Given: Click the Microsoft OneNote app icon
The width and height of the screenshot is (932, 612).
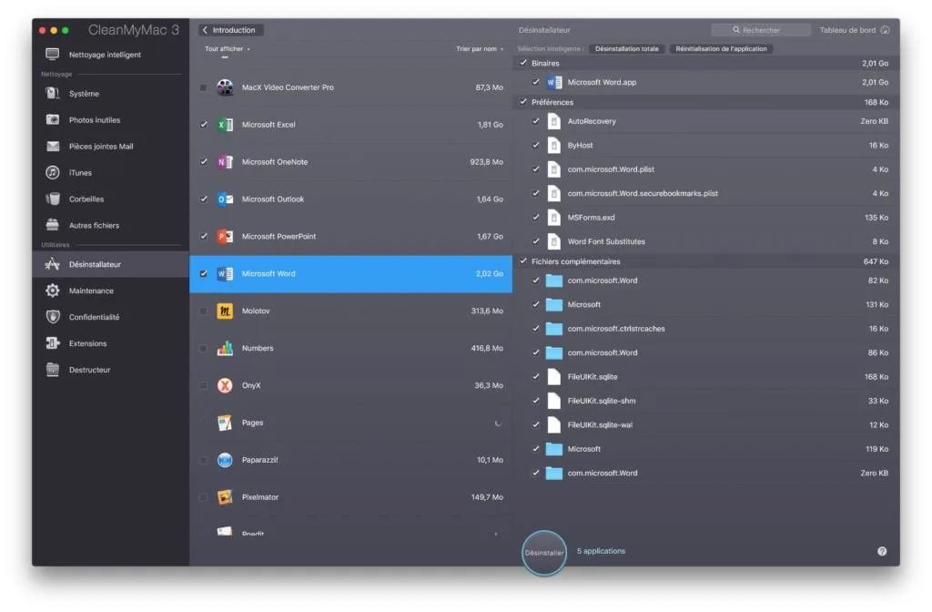Looking at the screenshot, I should [225, 162].
